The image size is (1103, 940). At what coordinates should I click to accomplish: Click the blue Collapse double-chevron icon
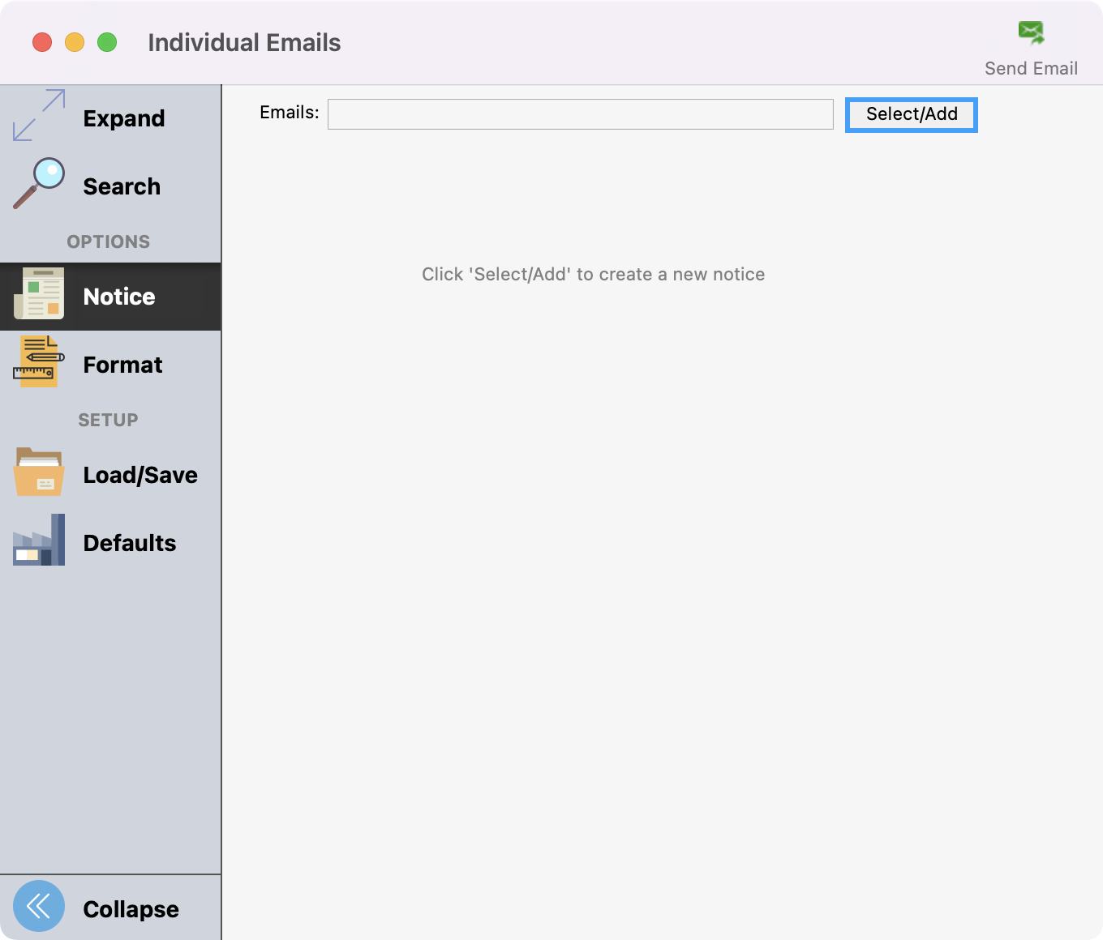(x=39, y=906)
